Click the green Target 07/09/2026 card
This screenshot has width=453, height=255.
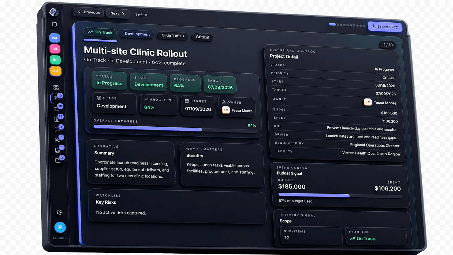click(220, 85)
